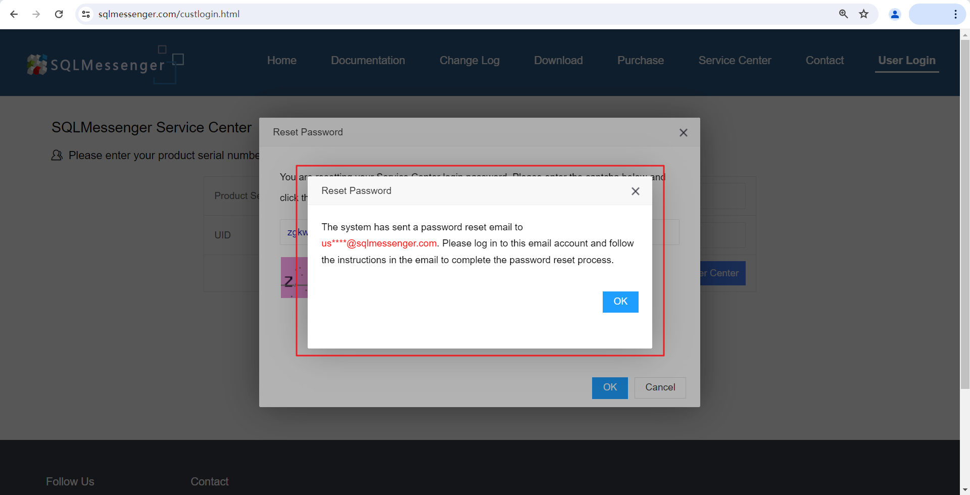Reload the page with refresh icon

59,14
